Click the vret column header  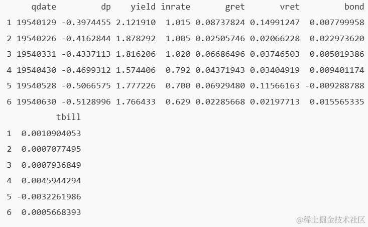(290, 7)
